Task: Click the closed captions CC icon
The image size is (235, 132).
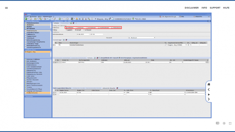Action: click(x=218, y=123)
